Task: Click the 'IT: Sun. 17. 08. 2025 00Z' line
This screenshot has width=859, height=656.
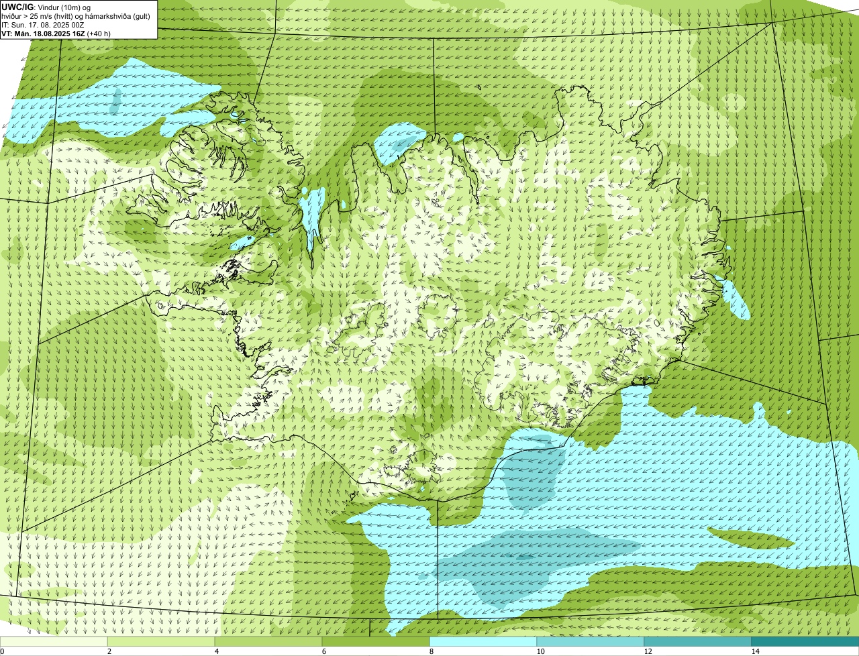Action: [43, 24]
